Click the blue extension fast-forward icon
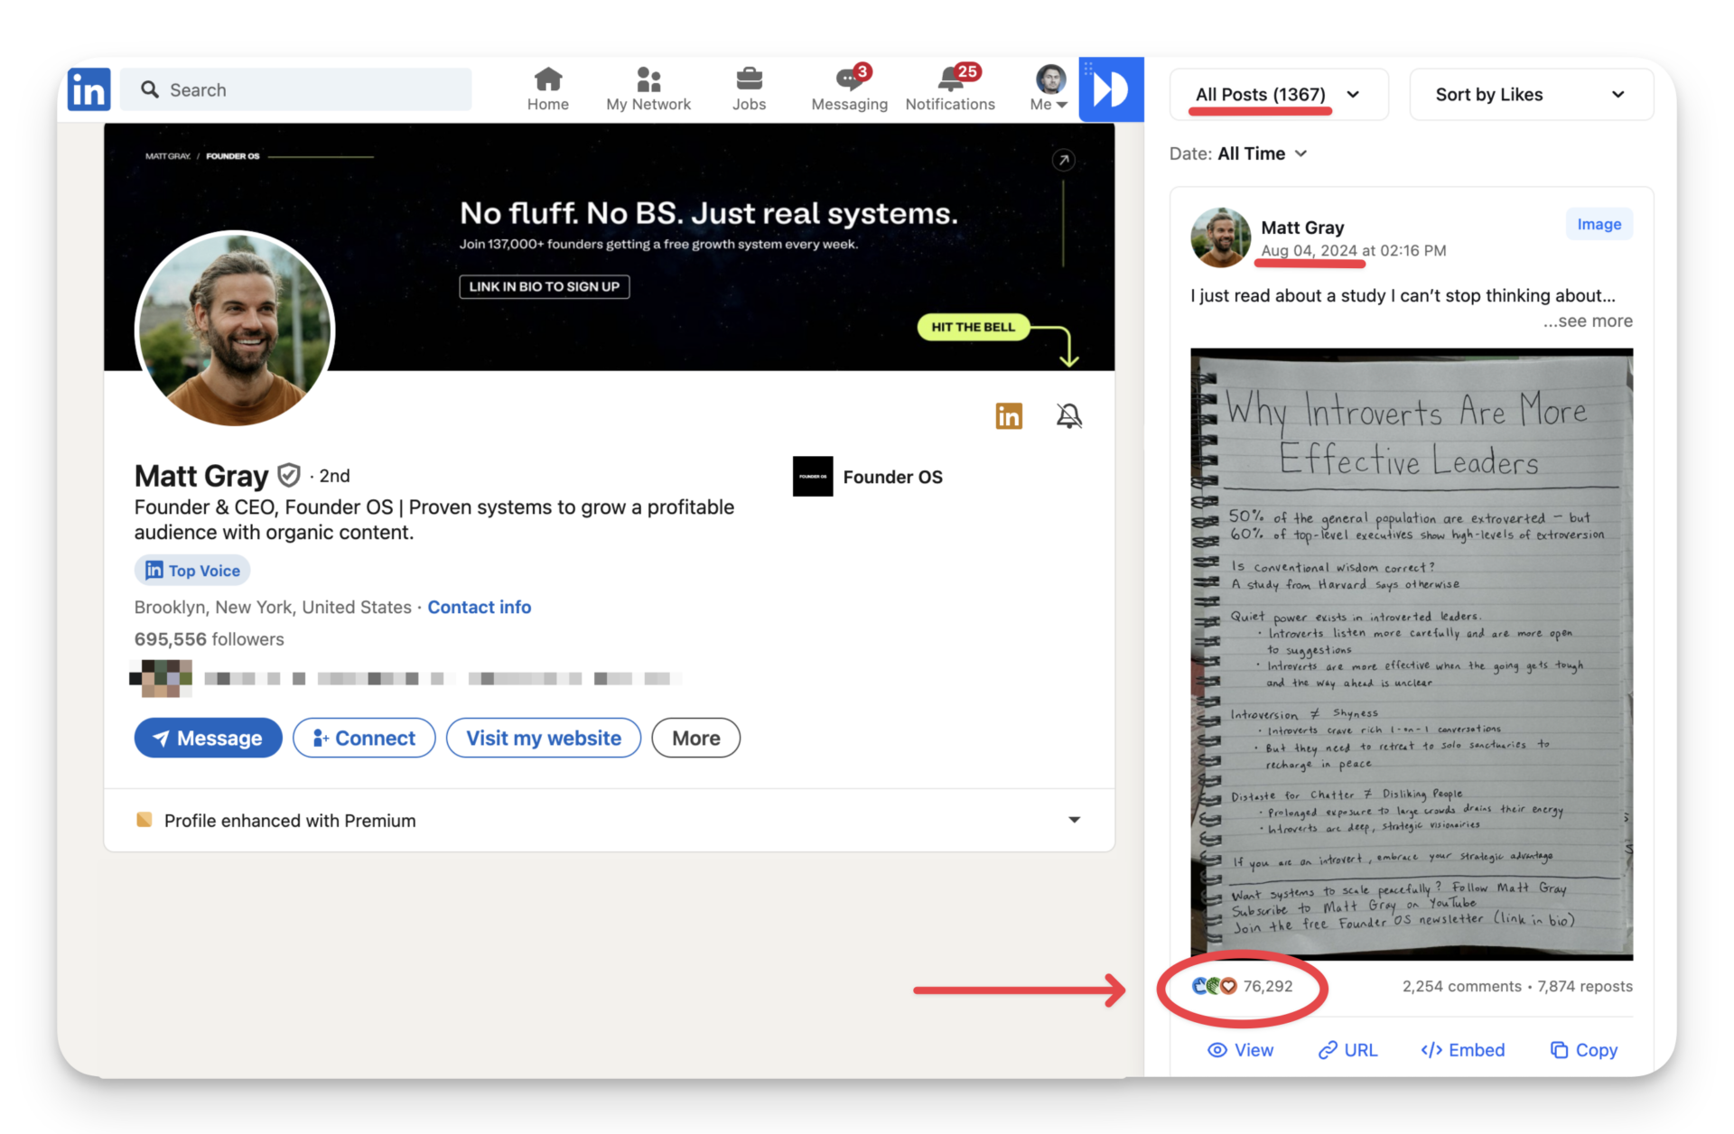 click(1111, 89)
